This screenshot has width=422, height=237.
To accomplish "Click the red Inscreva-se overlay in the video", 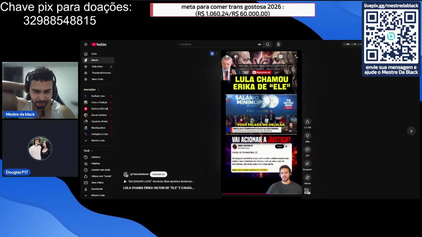I will 261,72.
